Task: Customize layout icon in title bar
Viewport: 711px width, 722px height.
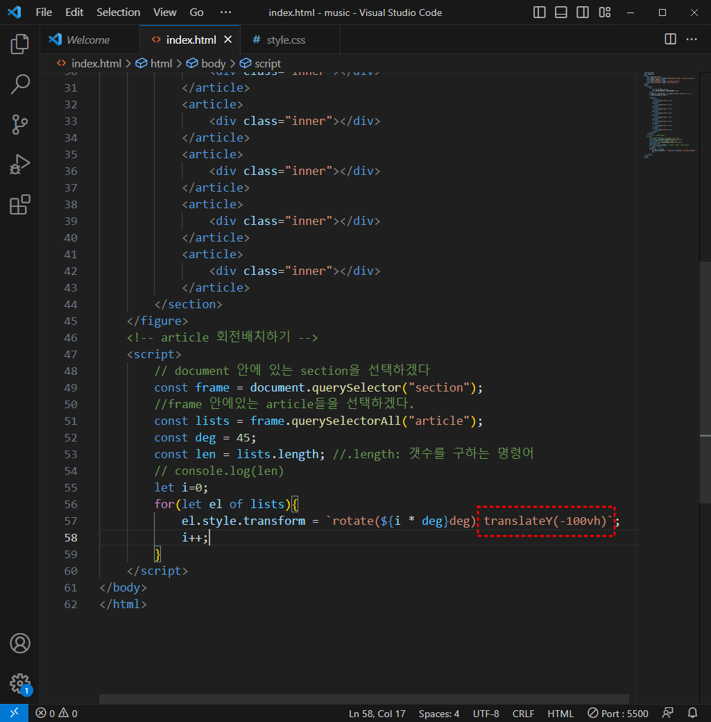Action: click(605, 12)
